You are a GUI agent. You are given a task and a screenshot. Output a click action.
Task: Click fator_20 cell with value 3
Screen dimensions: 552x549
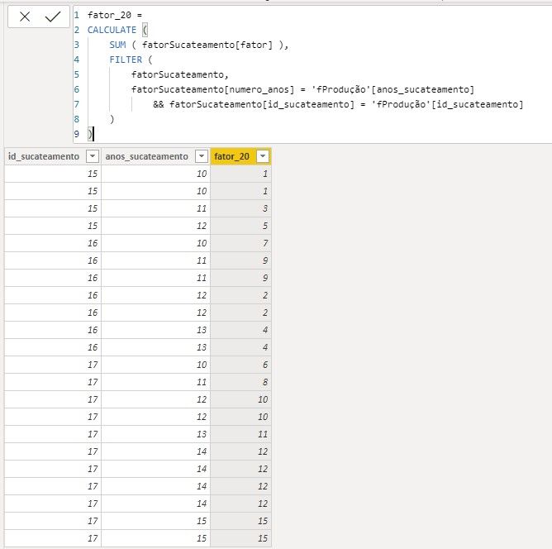coord(240,208)
